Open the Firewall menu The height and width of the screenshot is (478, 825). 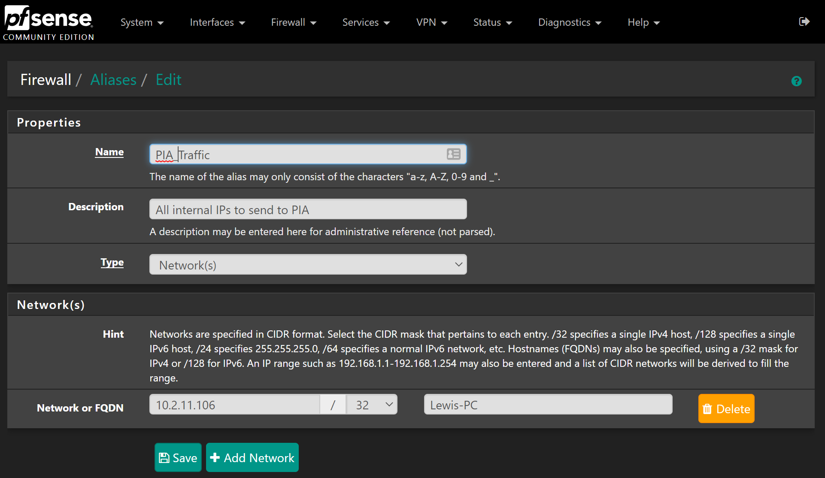coord(294,22)
